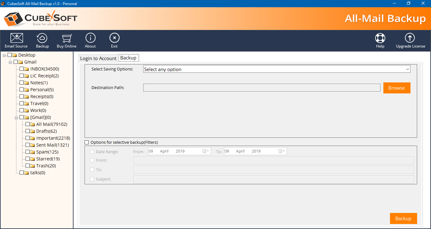Select the Backup tab
Viewport: 431px width, 229px height.
(x=128, y=58)
